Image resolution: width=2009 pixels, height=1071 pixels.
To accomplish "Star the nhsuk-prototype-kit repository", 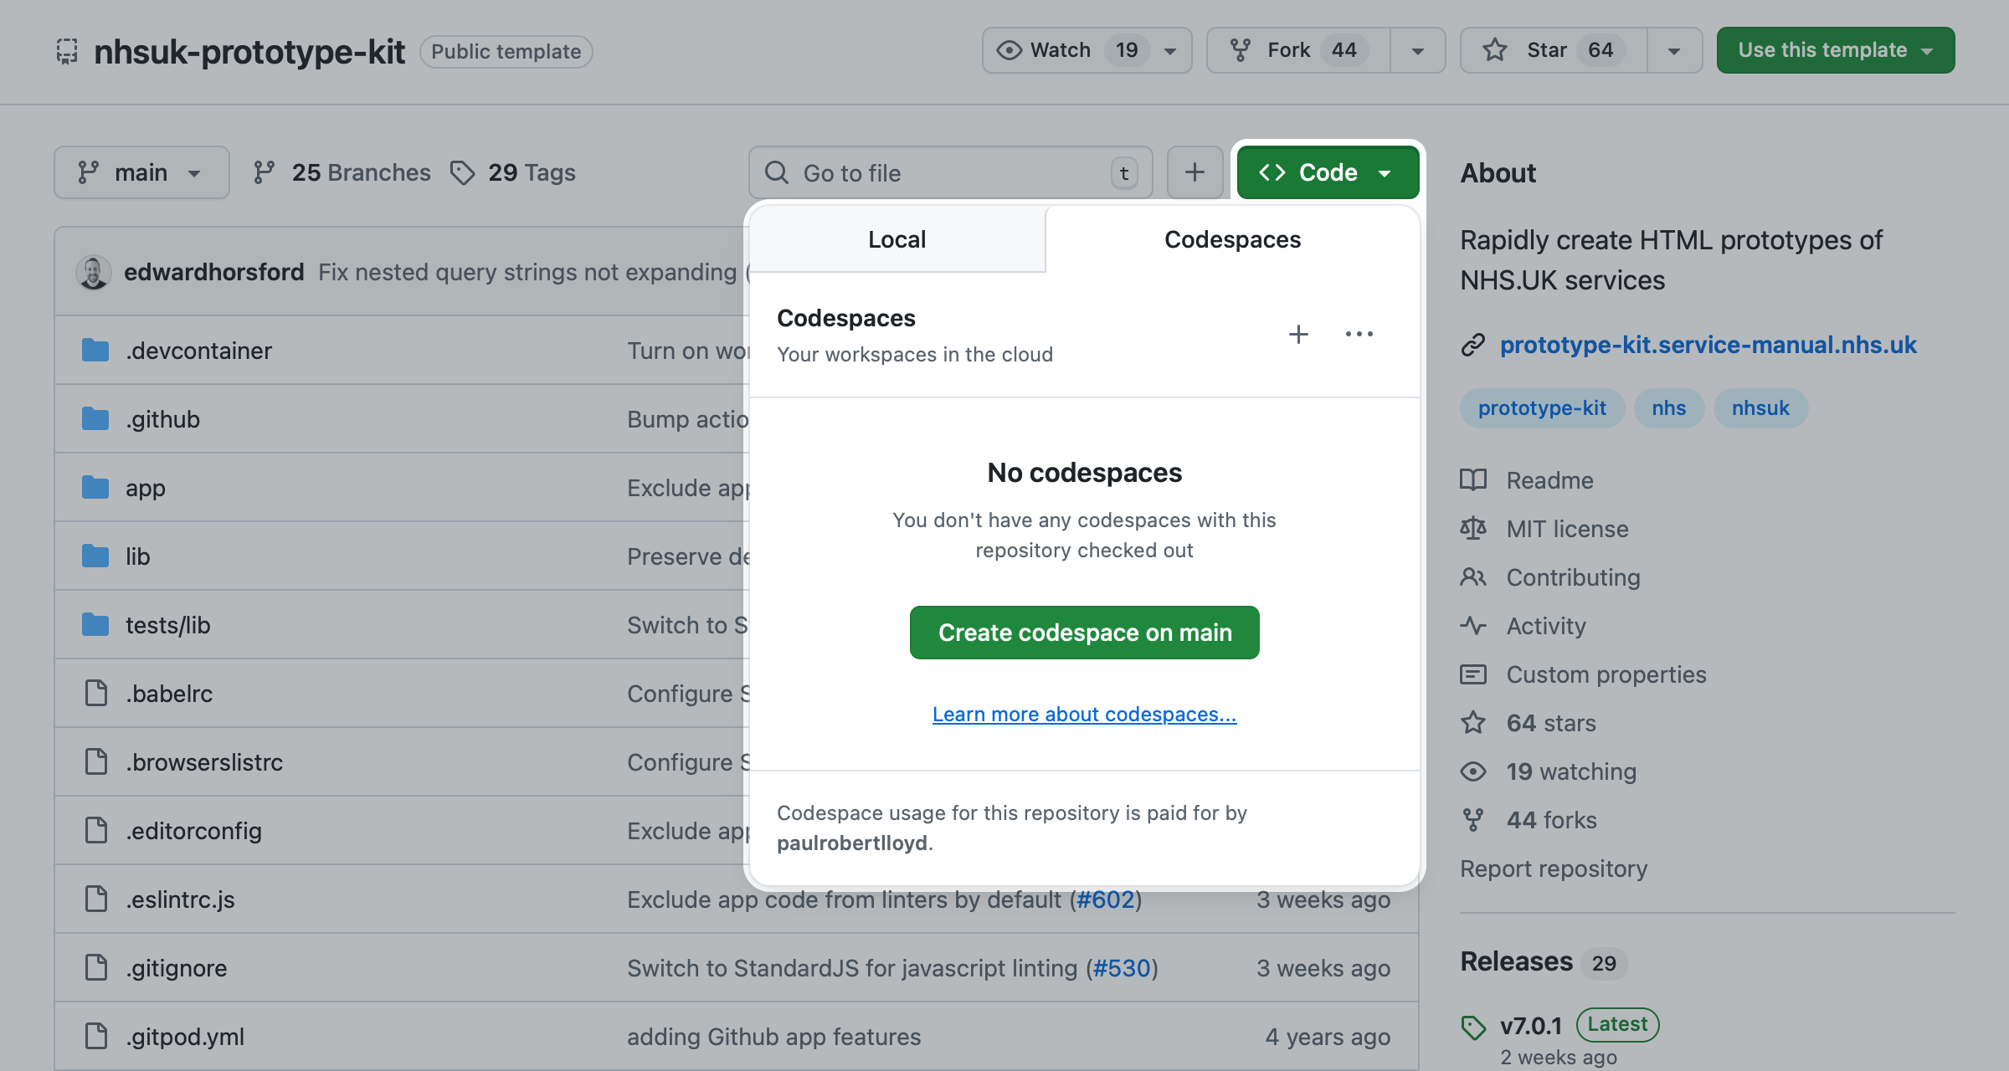I will 1550,50.
